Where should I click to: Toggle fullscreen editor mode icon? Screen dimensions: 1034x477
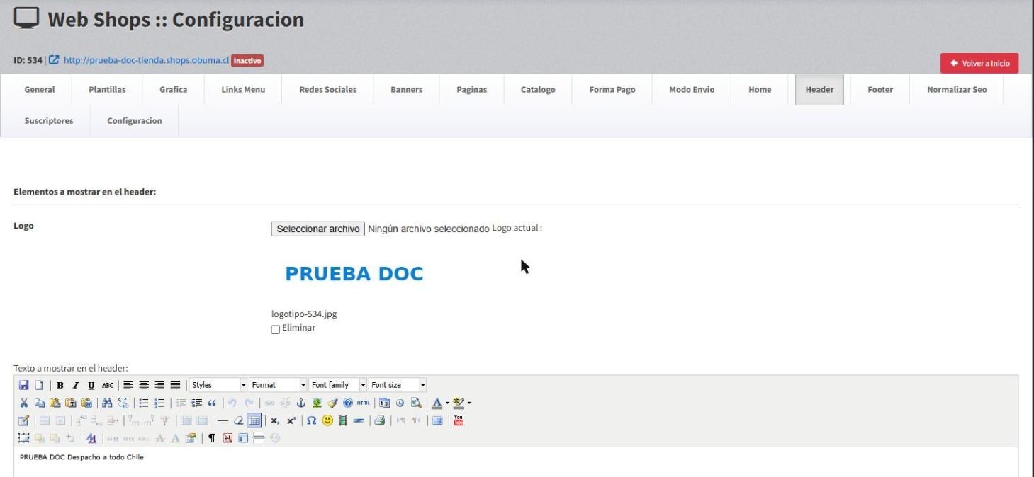(x=437, y=420)
